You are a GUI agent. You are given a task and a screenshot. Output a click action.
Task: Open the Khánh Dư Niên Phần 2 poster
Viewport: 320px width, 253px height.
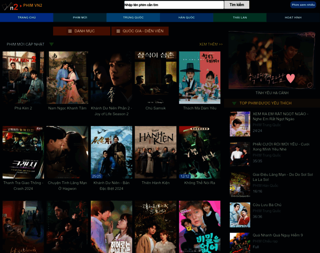(112, 78)
